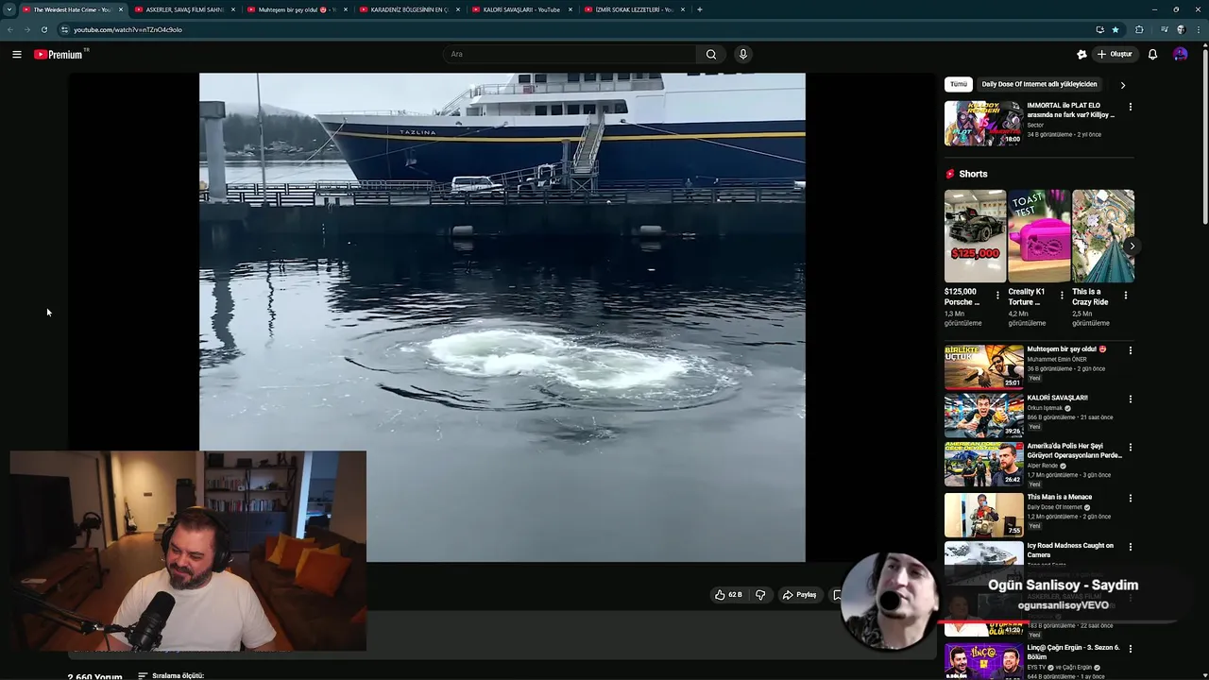The width and height of the screenshot is (1209, 680).
Task: Open KALORİ SAVAŞLARI video thumbnail
Action: pos(983,416)
